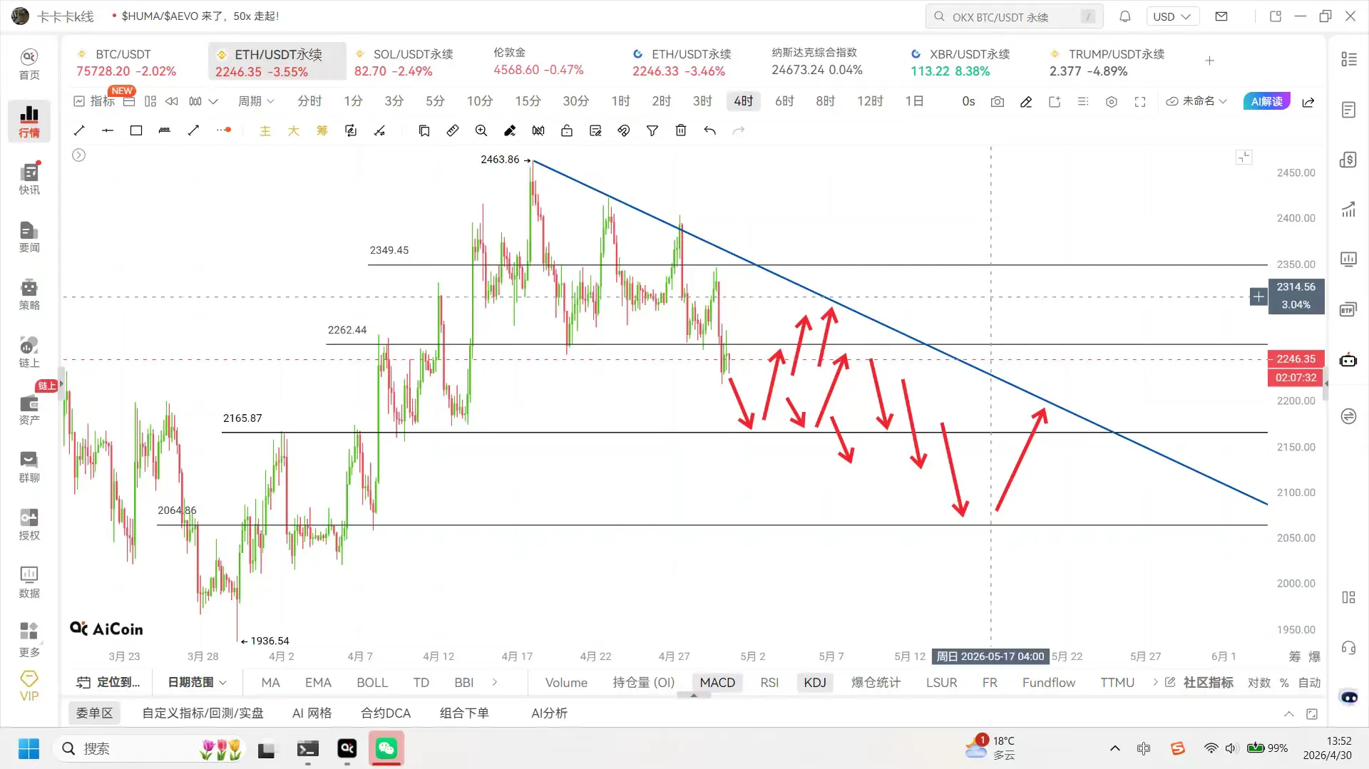
Task: Open WeChat from the taskbar
Action: (x=386, y=748)
